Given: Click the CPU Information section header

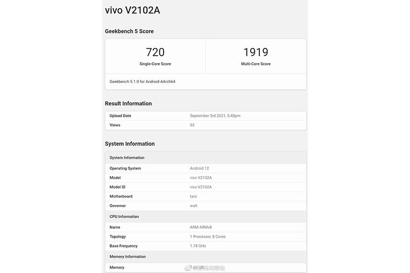Looking at the screenshot, I should pyautogui.click(x=124, y=217).
